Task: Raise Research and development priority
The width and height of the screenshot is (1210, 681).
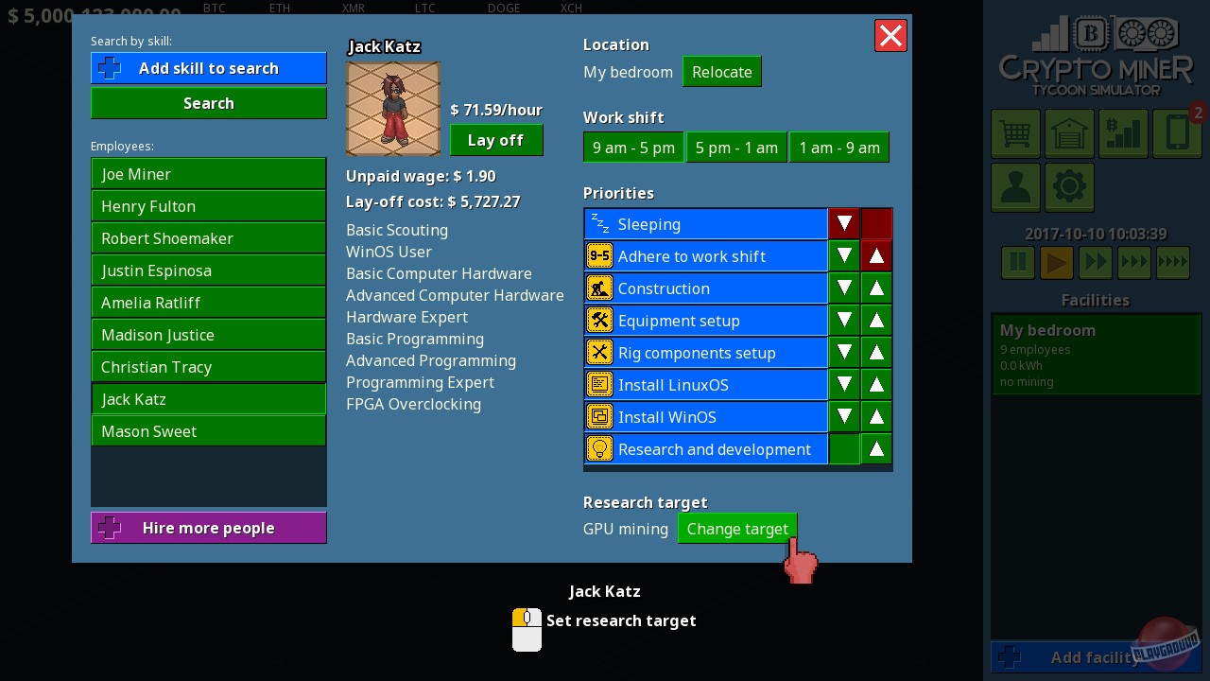Action: [x=876, y=449]
